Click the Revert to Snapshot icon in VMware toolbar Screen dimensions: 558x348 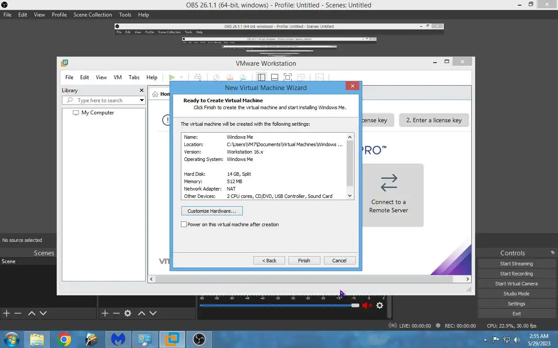click(230, 77)
